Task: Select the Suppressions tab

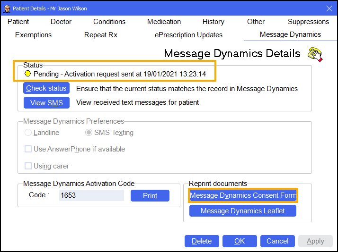Action: pos(308,22)
